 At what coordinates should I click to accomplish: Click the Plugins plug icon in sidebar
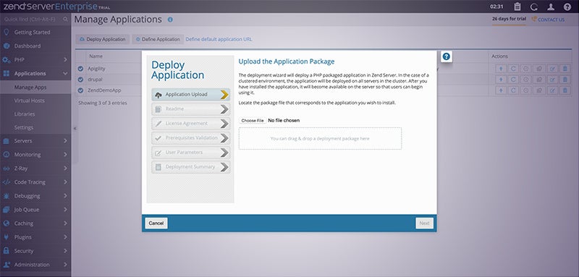point(7,237)
